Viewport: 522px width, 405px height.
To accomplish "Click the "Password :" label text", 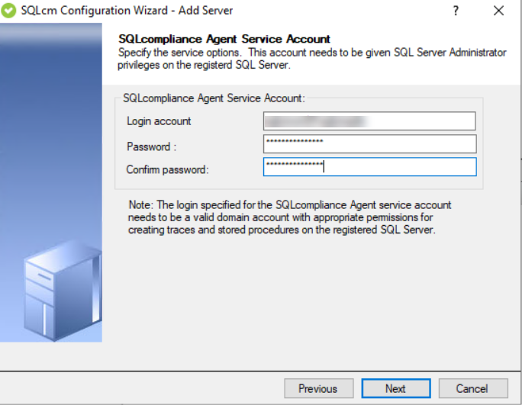I will point(150,146).
